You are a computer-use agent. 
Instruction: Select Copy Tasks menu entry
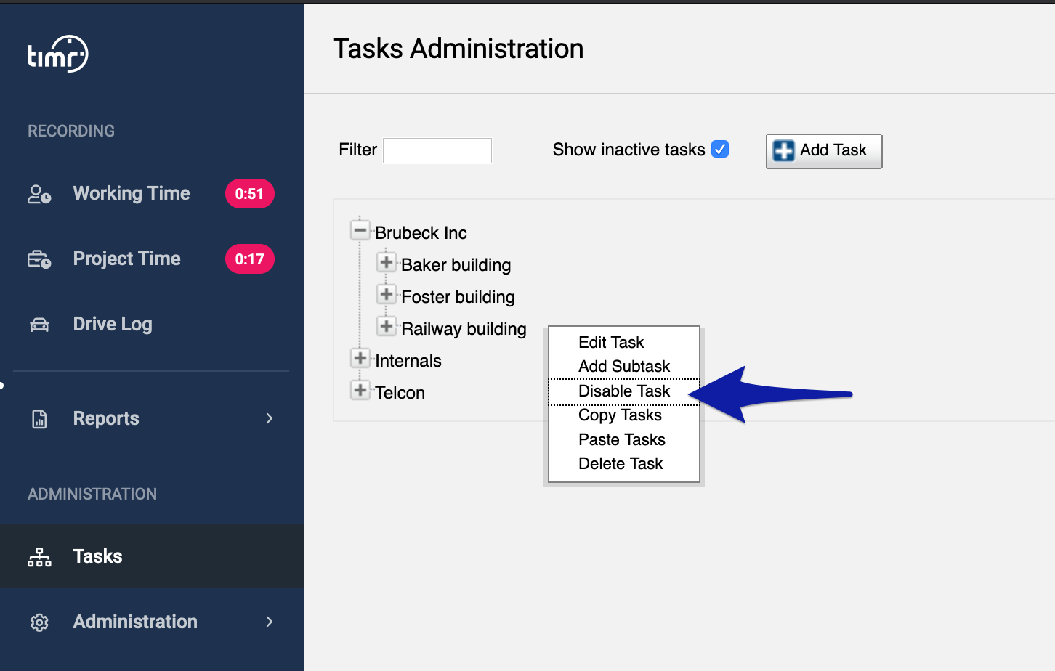tap(624, 415)
